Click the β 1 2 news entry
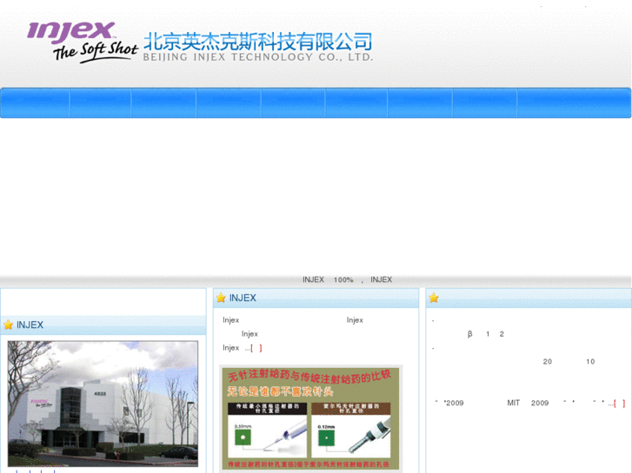 [x=486, y=334]
